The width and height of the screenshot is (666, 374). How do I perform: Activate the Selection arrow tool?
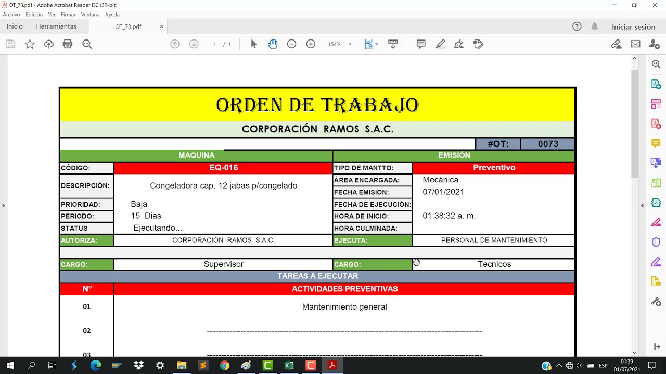253,44
